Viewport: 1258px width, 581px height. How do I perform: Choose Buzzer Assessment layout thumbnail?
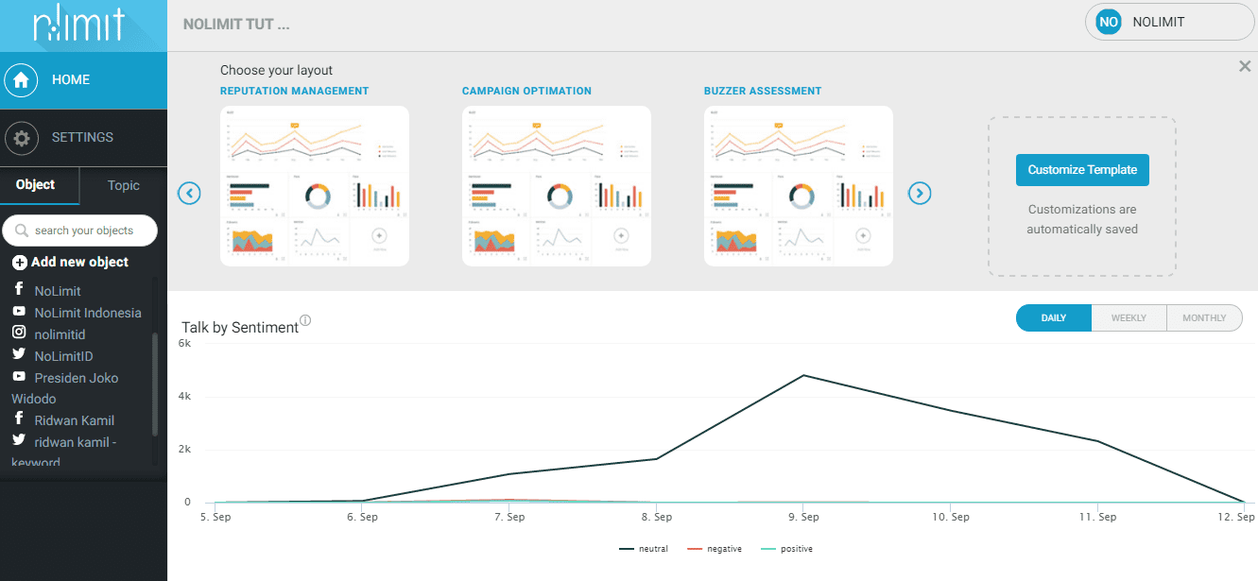click(x=799, y=186)
